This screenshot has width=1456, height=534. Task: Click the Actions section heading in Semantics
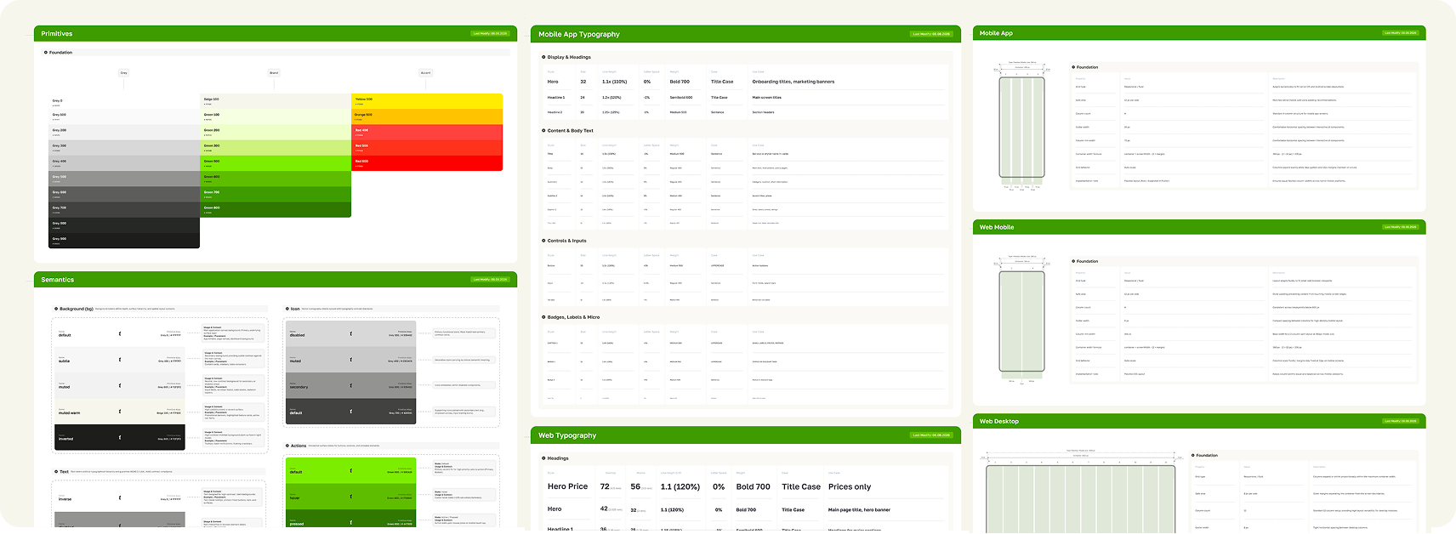tap(299, 446)
